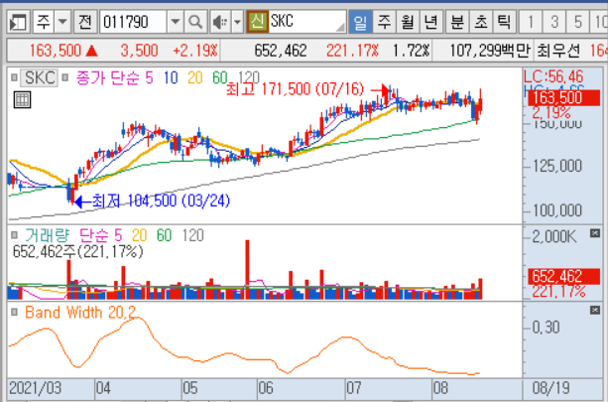608x402 pixels.
Task: Focus the stock code field 011790
Action: tap(133, 22)
